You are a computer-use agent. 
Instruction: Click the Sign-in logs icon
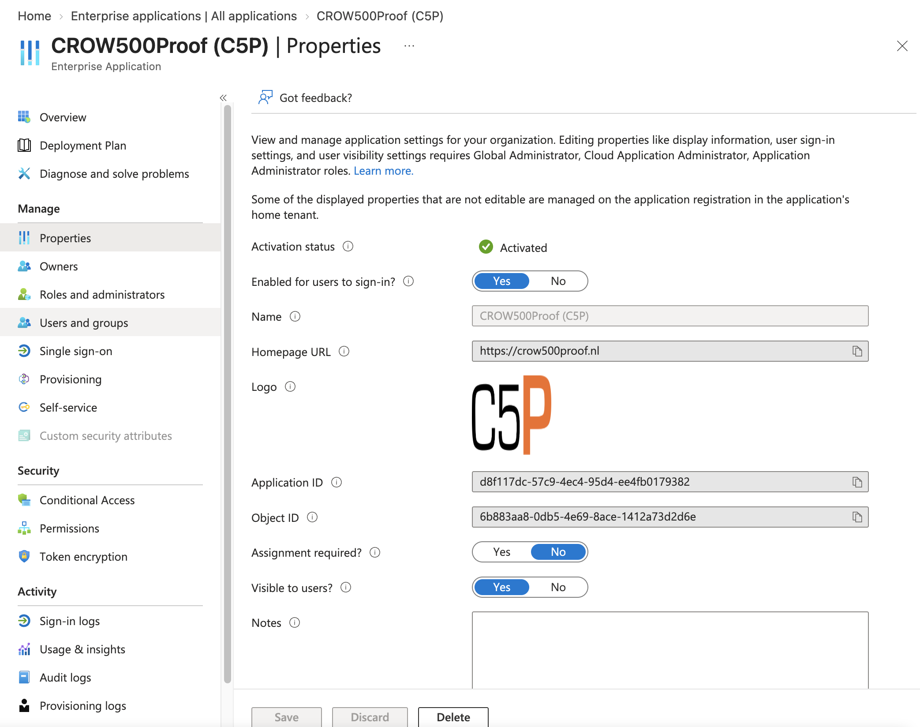pos(24,621)
